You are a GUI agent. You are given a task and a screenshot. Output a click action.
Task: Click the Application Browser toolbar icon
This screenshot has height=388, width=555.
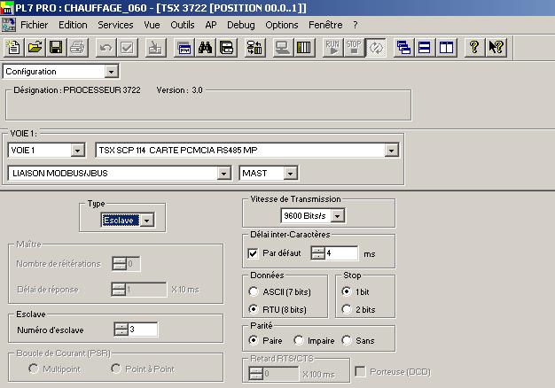click(184, 48)
